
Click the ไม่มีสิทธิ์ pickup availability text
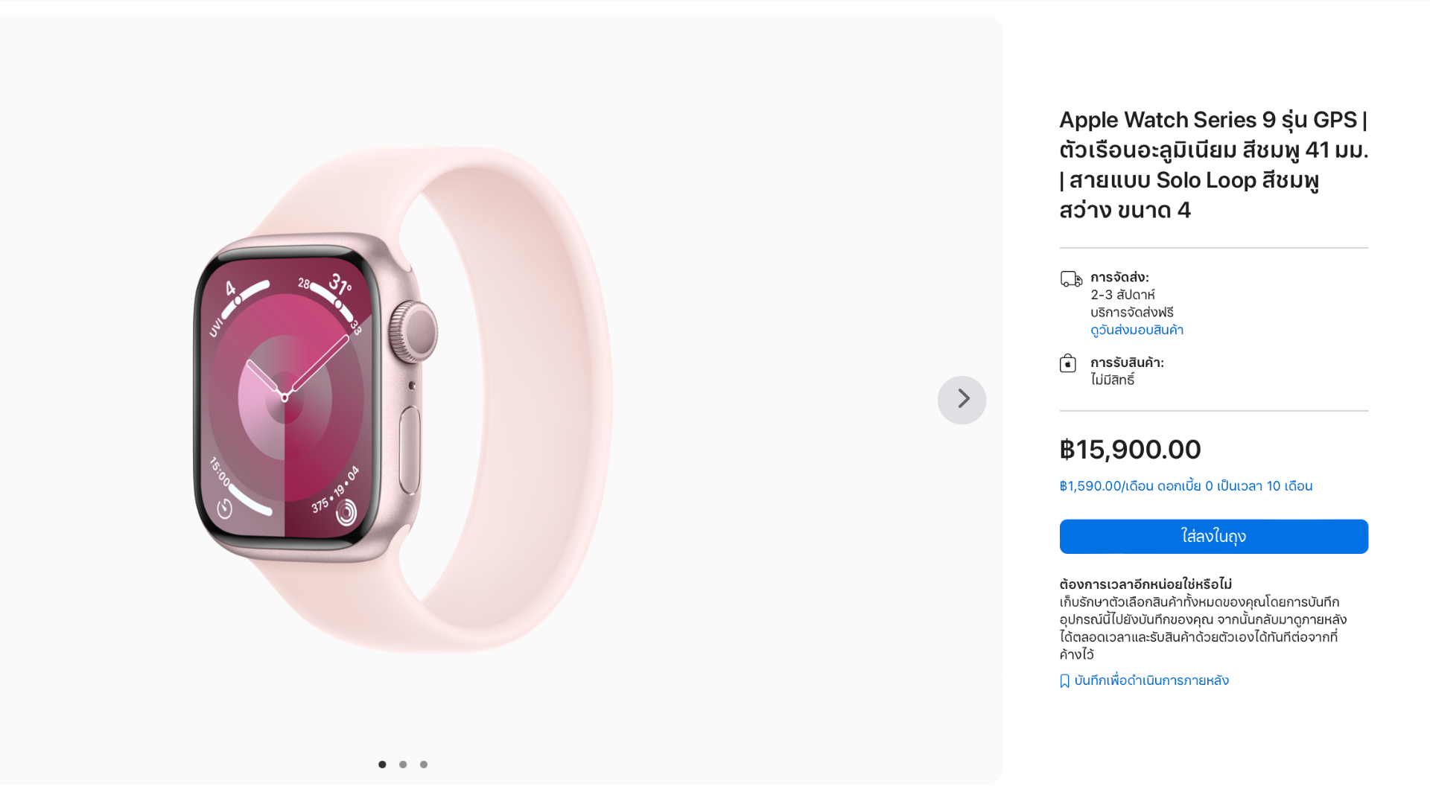(1113, 380)
